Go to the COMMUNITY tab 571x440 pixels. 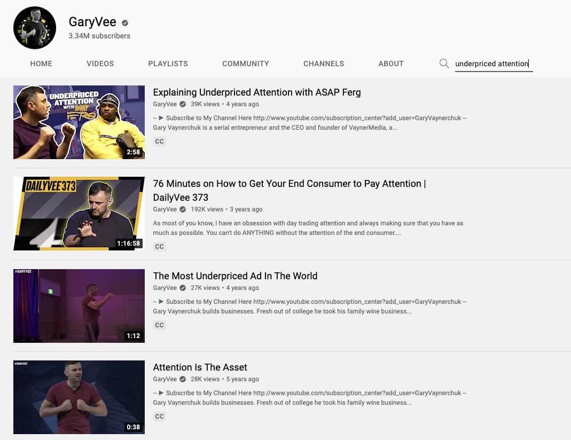[246, 64]
